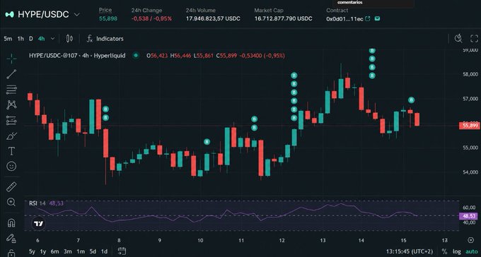
Task: Click the HYPE token logo icon
Action: pyautogui.click(x=9, y=14)
